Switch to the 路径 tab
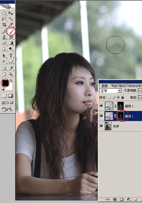The width and height of the screenshot is (142, 203). tap(122, 86)
